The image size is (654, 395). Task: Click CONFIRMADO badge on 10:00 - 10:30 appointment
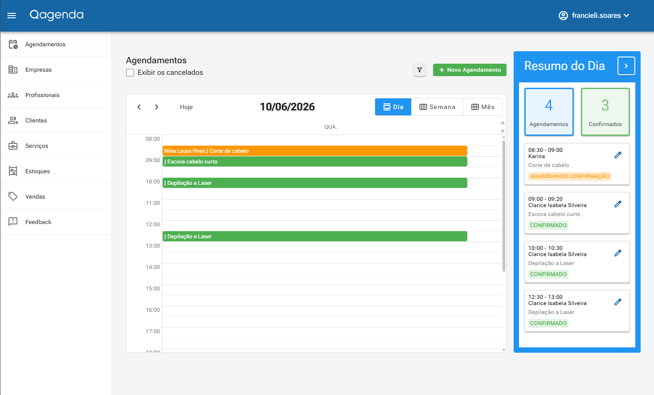548,274
